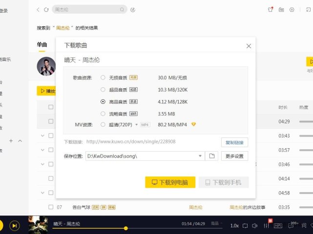Select the MV 超清(720P) resource radio
313x234 pixels.
[103, 125]
